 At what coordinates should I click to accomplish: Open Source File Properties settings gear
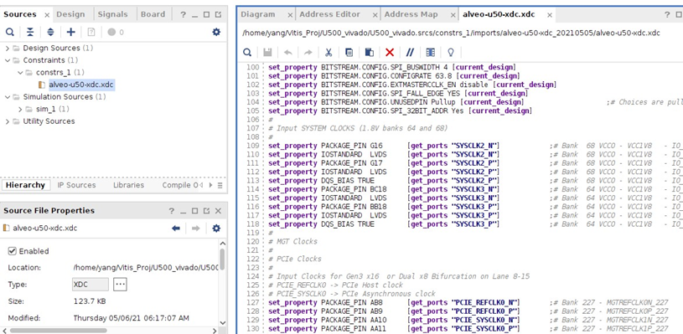tap(216, 228)
